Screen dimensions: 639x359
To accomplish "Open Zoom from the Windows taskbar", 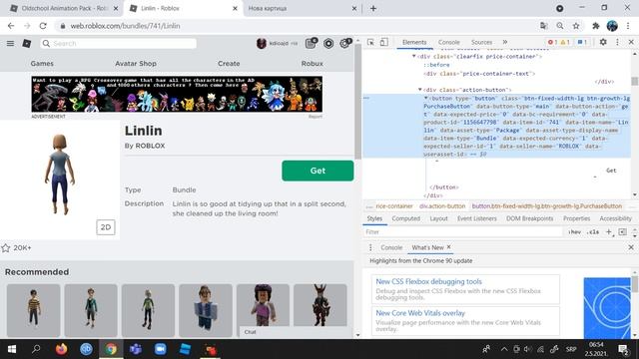I will coord(160,349).
